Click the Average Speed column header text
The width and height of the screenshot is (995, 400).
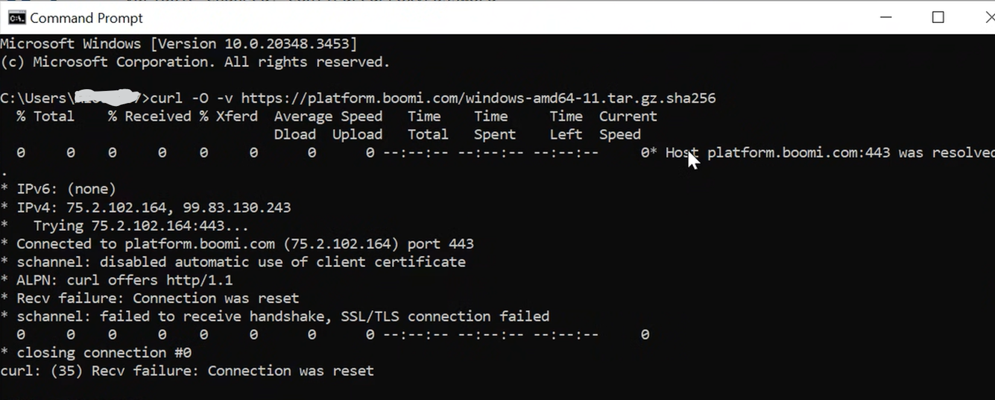click(327, 116)
